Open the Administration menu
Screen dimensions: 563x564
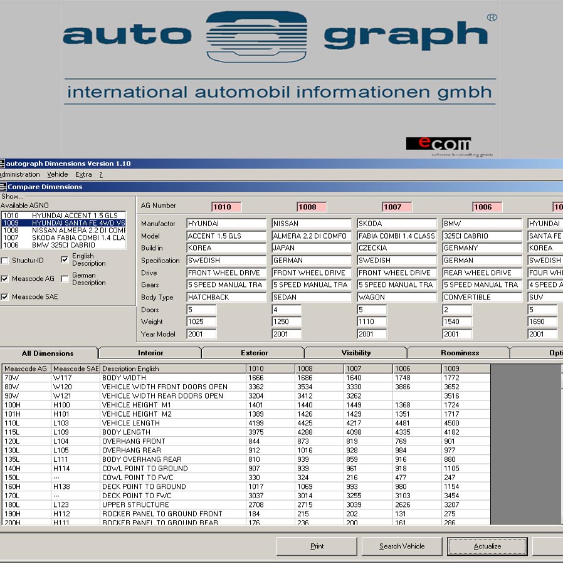(x=20, y=174)
